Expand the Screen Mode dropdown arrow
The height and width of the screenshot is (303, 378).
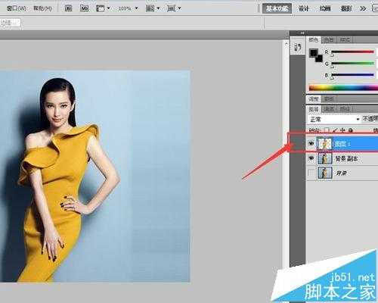click(179, 8)
